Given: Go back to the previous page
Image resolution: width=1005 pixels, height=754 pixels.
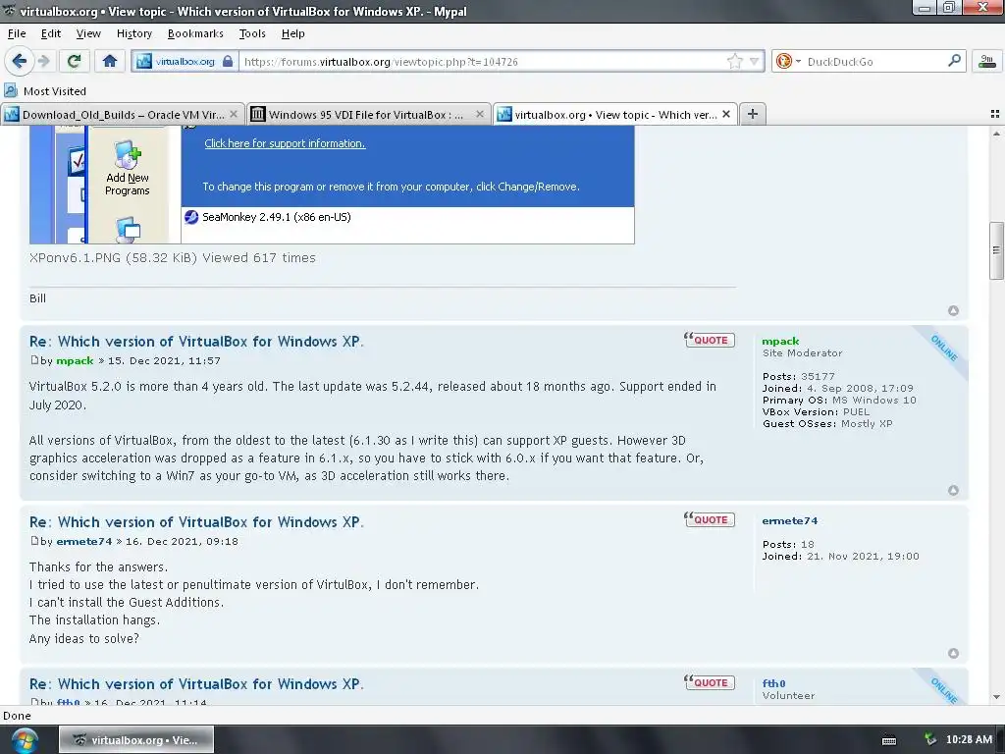Looking at the screenshot, I should [x=19, y=62].
